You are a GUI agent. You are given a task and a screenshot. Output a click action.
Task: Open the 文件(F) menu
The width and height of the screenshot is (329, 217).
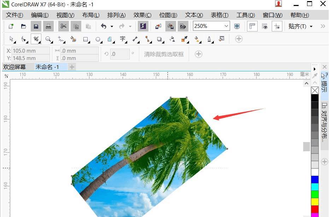pyautogui.click(x=14, y=15)
